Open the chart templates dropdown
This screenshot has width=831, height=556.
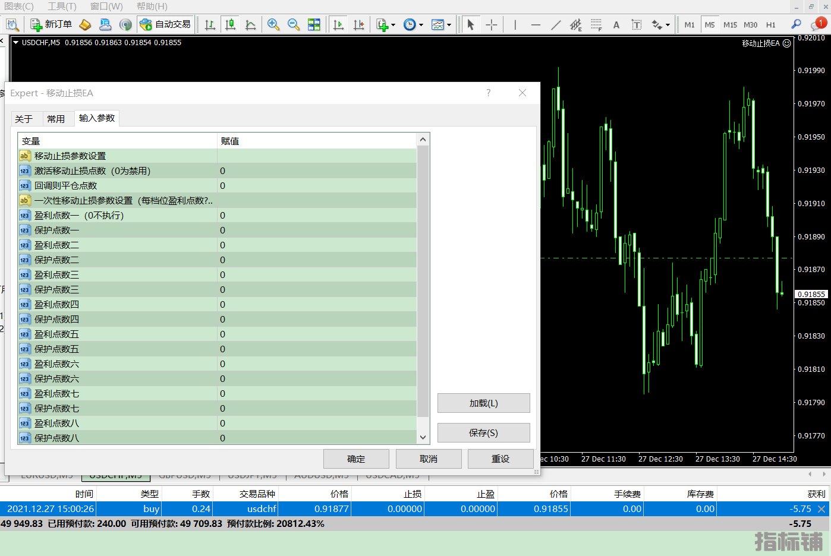[441, 24]
